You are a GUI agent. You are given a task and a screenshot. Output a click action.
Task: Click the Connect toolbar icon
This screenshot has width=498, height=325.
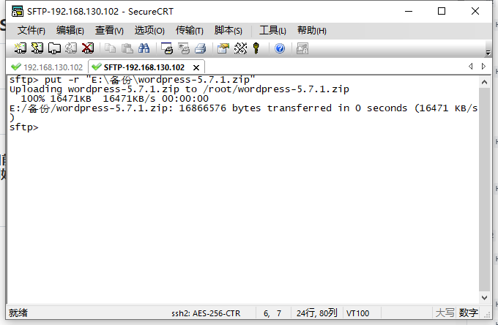click(x=21, y=48)
